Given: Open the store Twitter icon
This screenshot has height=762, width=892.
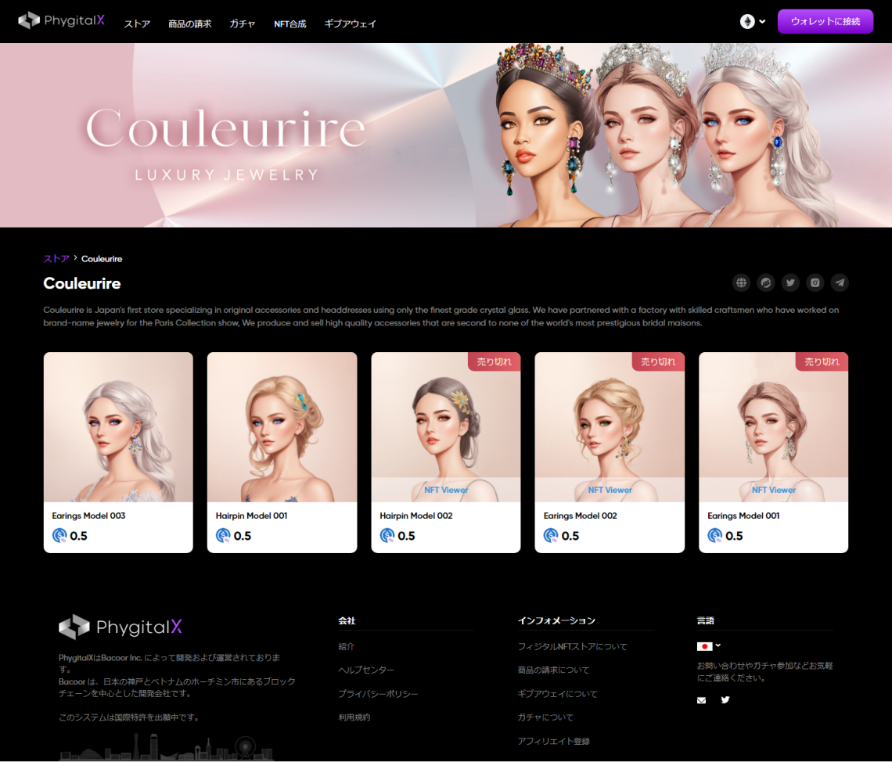Looking at the screenshot, I should pos(790,282).
